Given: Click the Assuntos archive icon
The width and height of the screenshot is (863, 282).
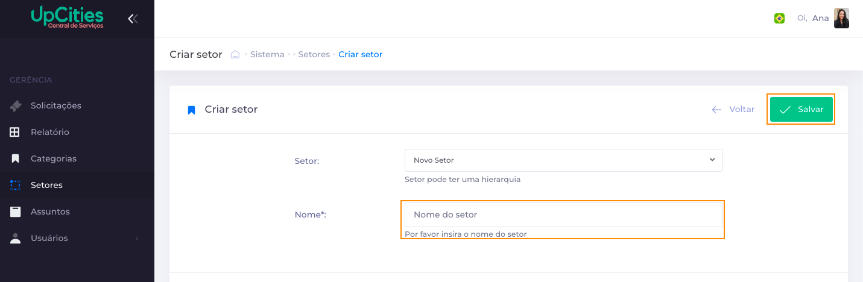Looking at the screenshot, I should 16,211.
